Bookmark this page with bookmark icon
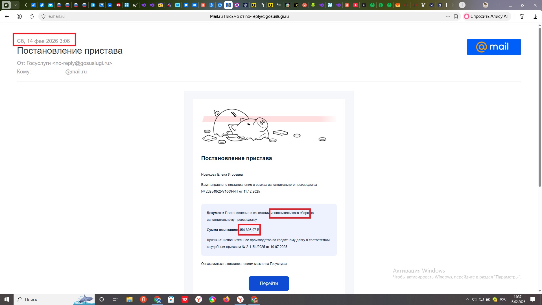 click(x=456, y=16)
